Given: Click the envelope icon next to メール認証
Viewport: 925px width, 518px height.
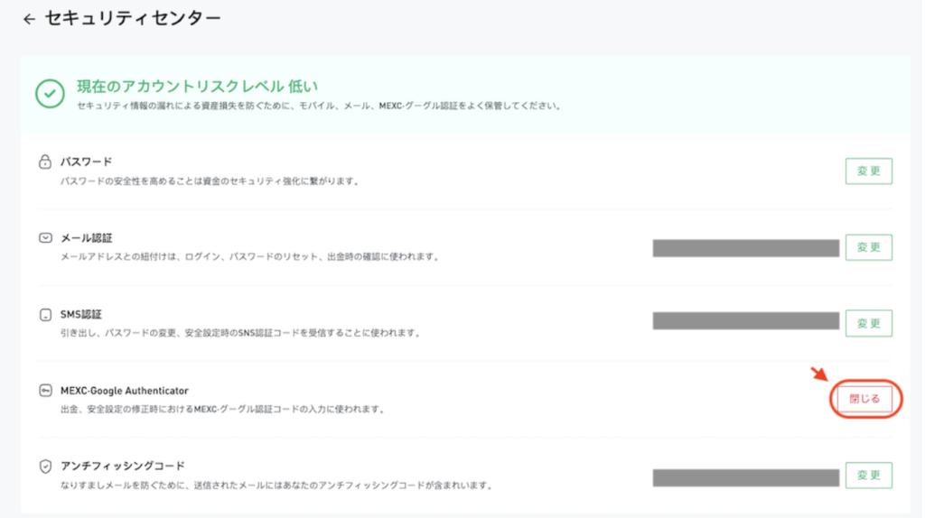Looking at the screenshot, I should 45,238.
